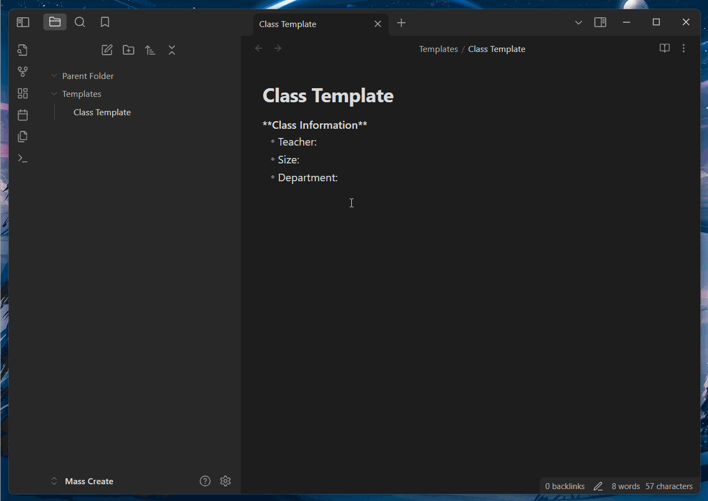Close the Class Template tab

378,24
